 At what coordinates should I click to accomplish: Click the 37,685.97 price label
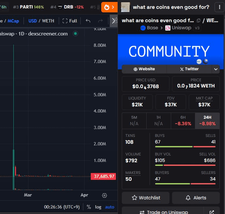104,176
